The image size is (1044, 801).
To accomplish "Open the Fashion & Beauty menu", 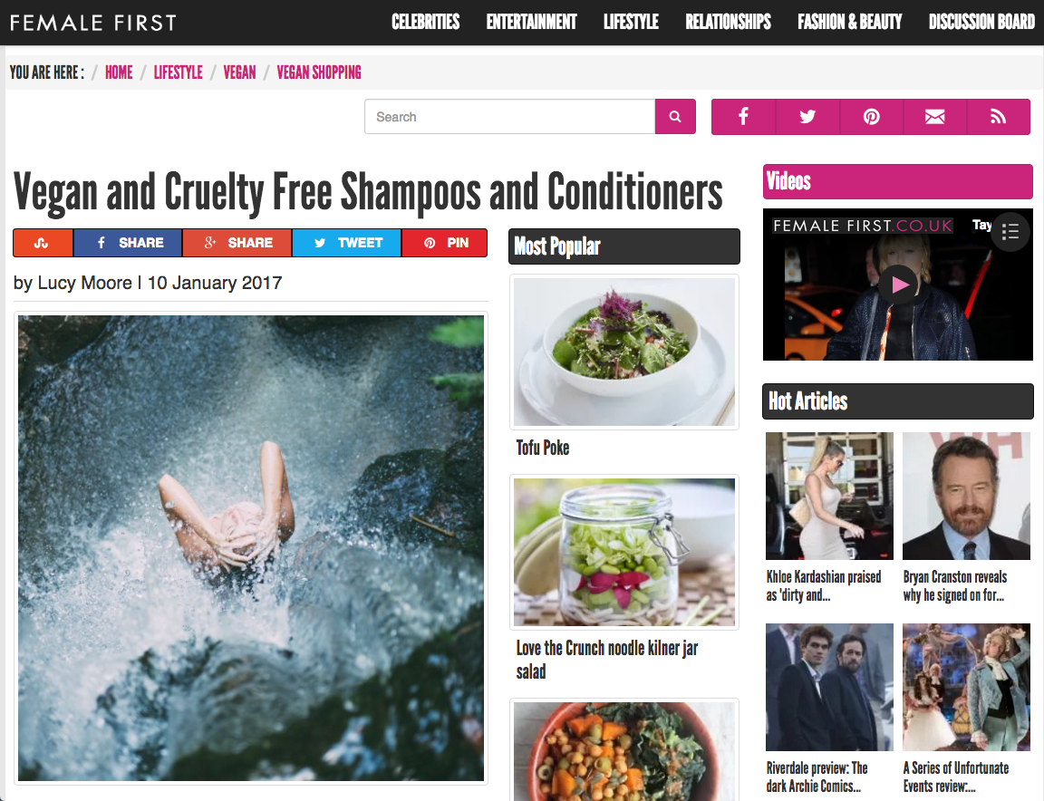I will (849, 22).
